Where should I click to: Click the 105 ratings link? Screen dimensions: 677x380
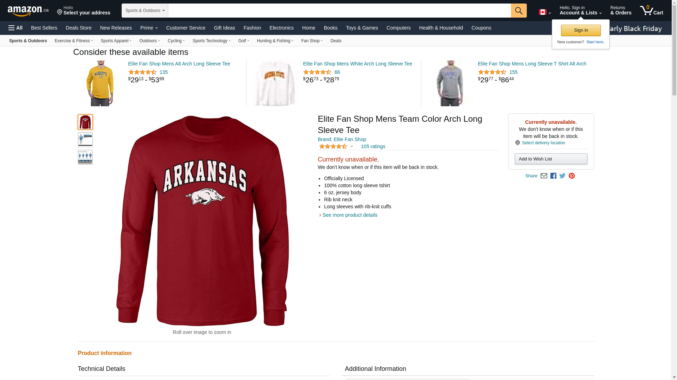click(373, 146)
